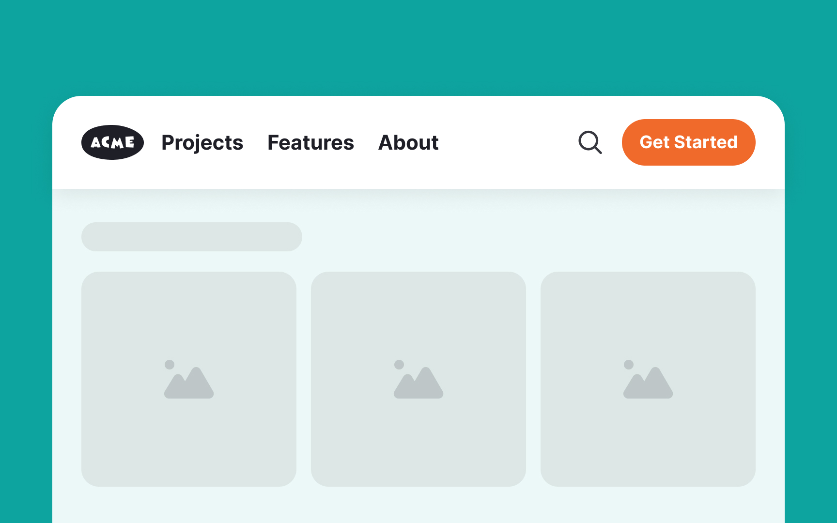Screen dimensions: 837x523
Task: Open the search magnifier icon
Action: (590, 142)
